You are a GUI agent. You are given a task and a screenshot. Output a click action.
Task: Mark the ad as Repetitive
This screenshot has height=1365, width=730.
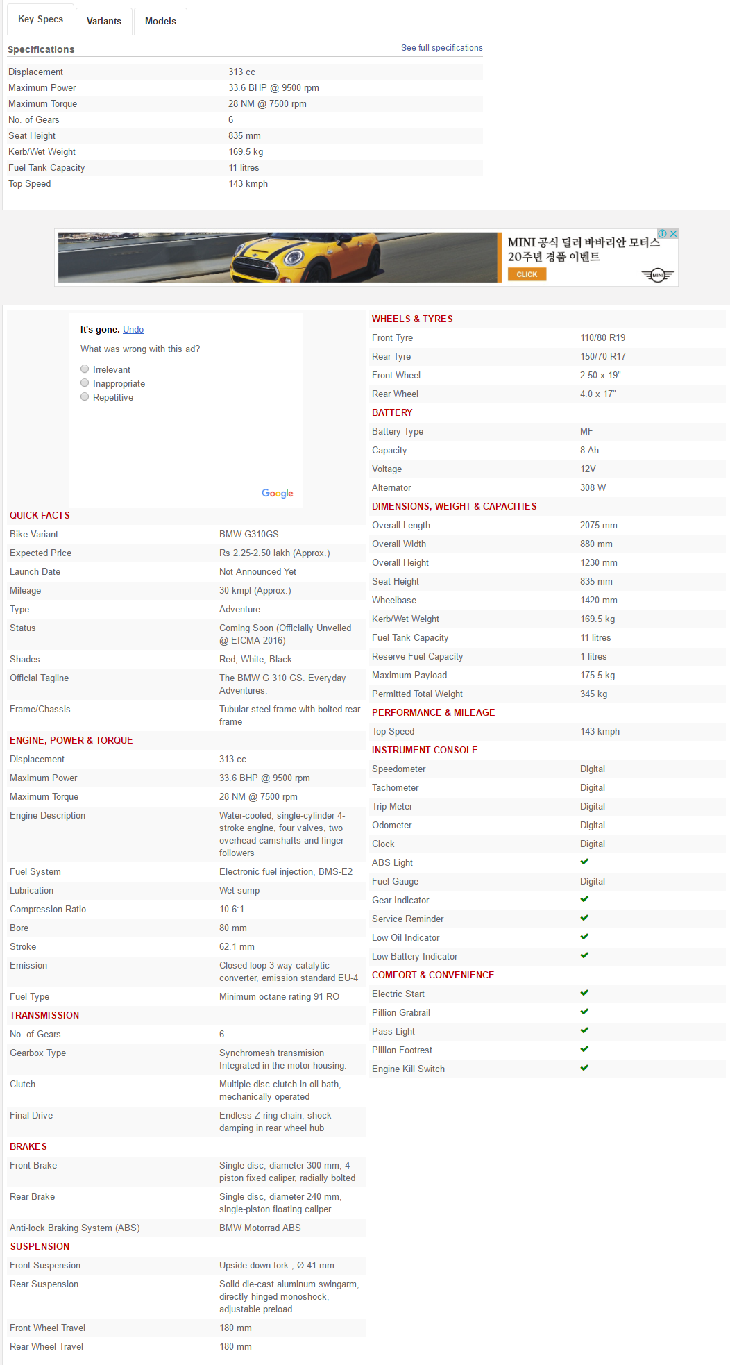85,397
